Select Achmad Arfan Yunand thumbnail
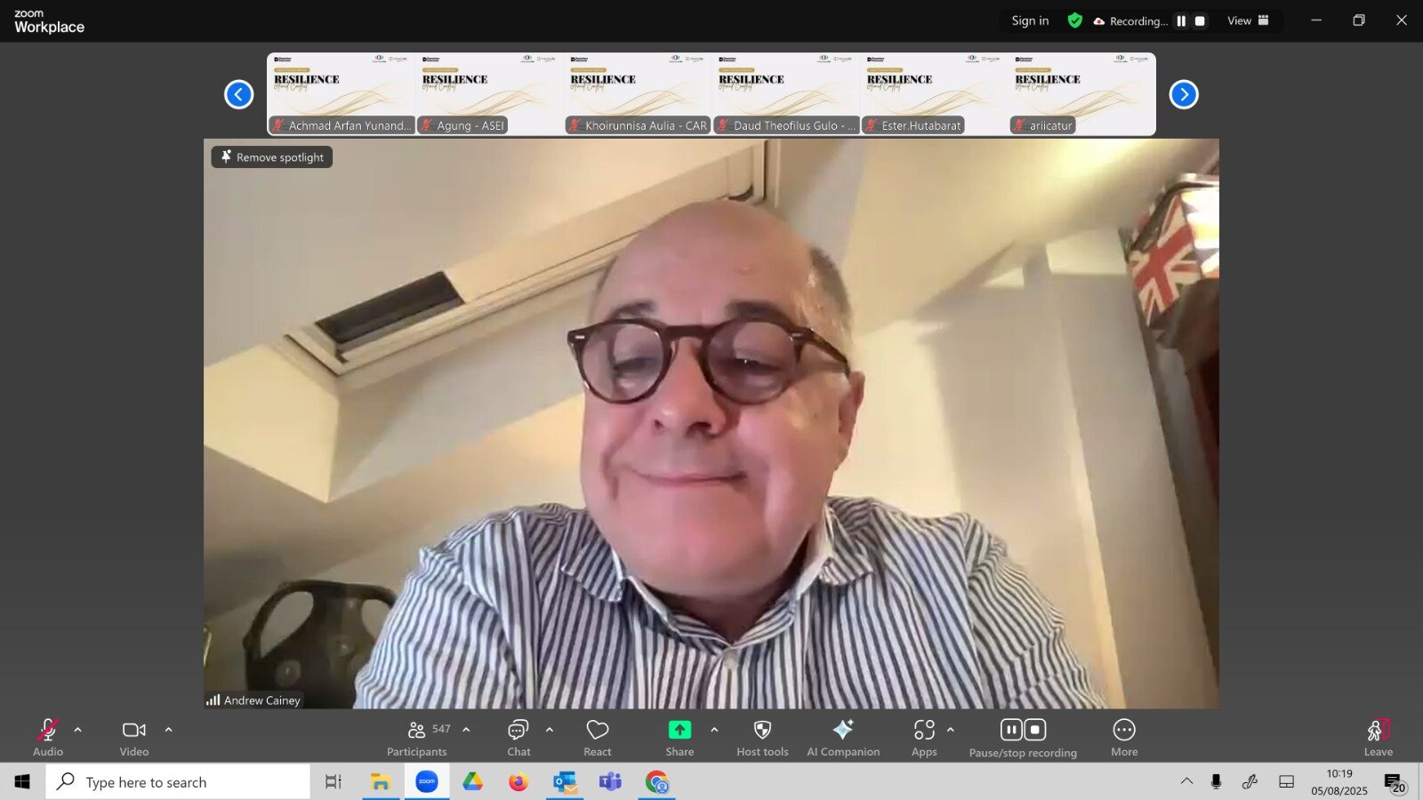This screenshot has width=1423, height=800. pyautogui.click(x=341, y=94)
